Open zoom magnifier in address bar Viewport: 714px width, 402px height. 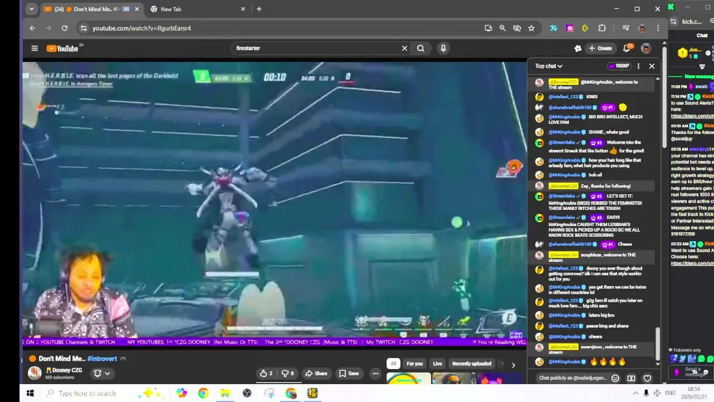(502, 28)
